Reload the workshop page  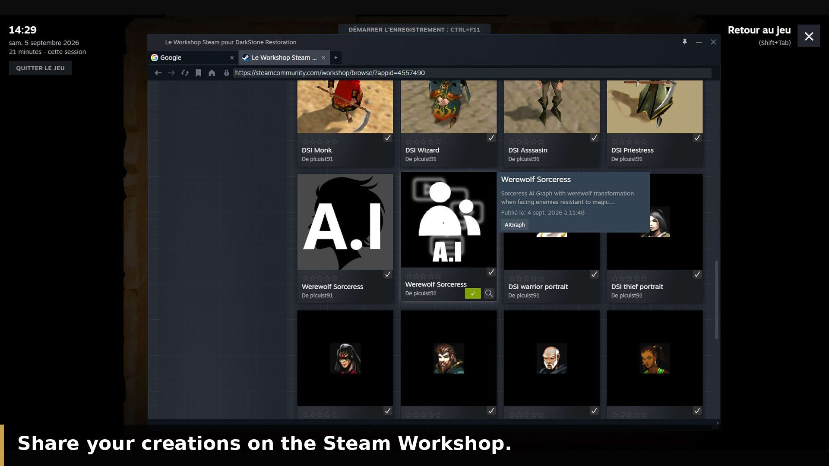point(185,73)
